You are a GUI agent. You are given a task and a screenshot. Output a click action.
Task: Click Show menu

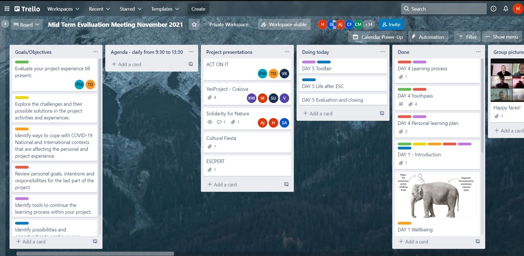click(x=502, y=37)
